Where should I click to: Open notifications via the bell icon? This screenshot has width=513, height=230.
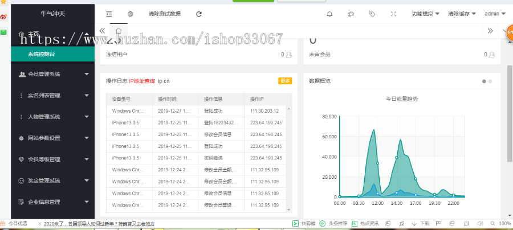click(x=329, y=14)
